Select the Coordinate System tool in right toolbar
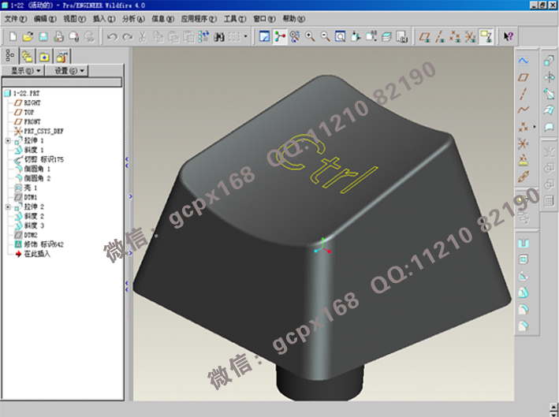The height and width of the screenshot is (417, 559). [524, 143]
